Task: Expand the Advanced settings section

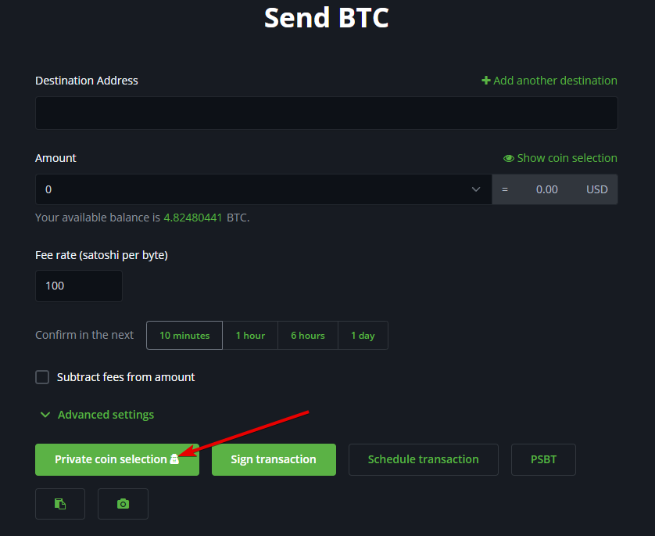Action: pos(97,415)
